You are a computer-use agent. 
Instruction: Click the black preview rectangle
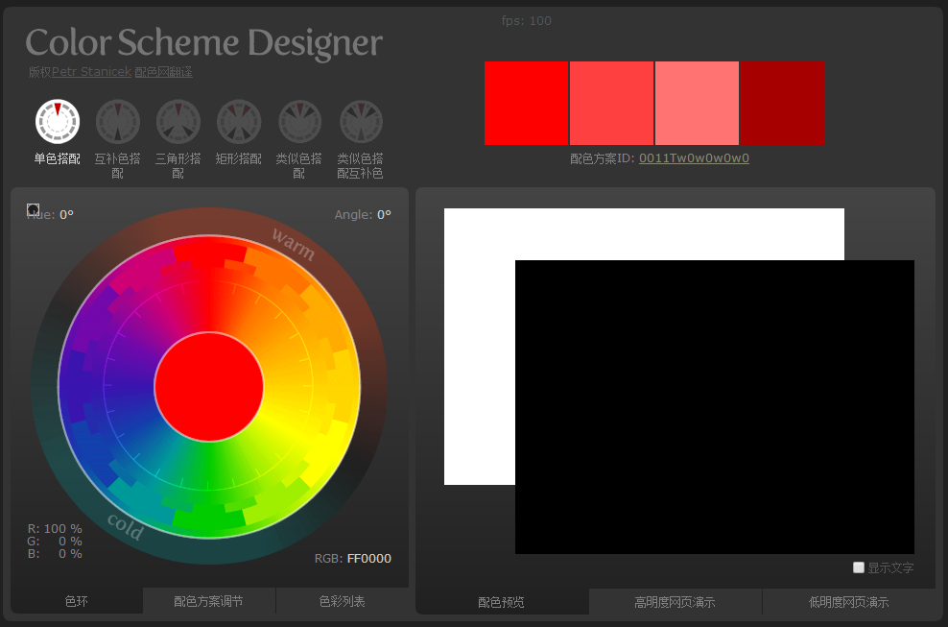(715, 407)
